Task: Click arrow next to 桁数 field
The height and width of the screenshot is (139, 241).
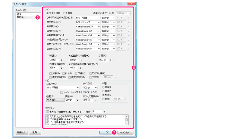Action: coord(105,111)
